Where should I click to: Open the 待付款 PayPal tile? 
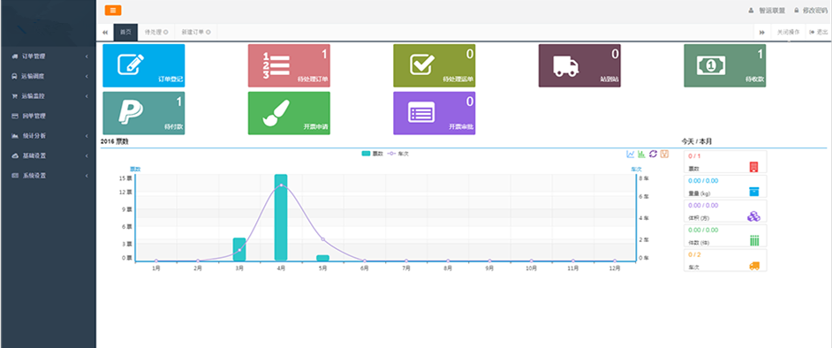[144, 113]
